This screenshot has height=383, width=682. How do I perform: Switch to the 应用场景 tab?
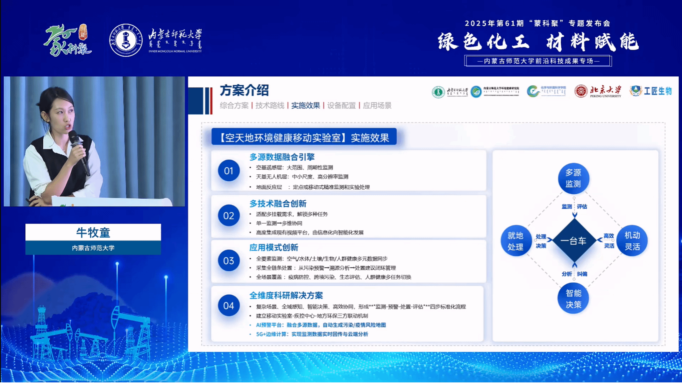tap(377, 106)
